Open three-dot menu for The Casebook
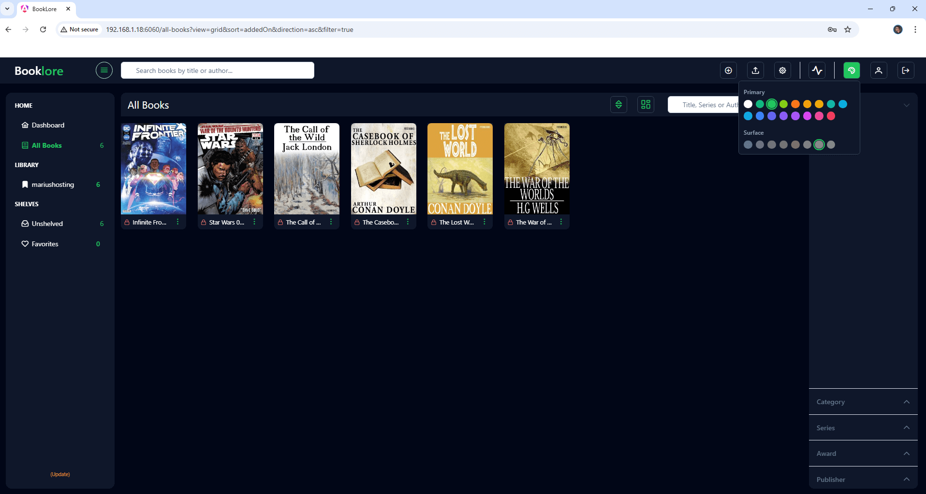This screenshot has width=926, height=494. pos(408,222)
